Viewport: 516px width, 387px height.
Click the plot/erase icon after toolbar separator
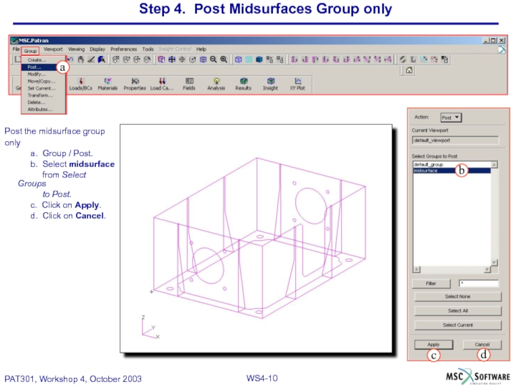(x=402, y=59)
